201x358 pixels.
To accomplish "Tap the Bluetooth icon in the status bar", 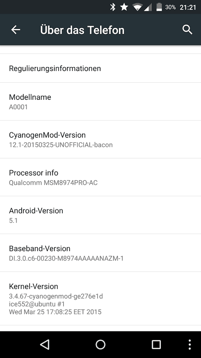I will [x=113, y=7].
